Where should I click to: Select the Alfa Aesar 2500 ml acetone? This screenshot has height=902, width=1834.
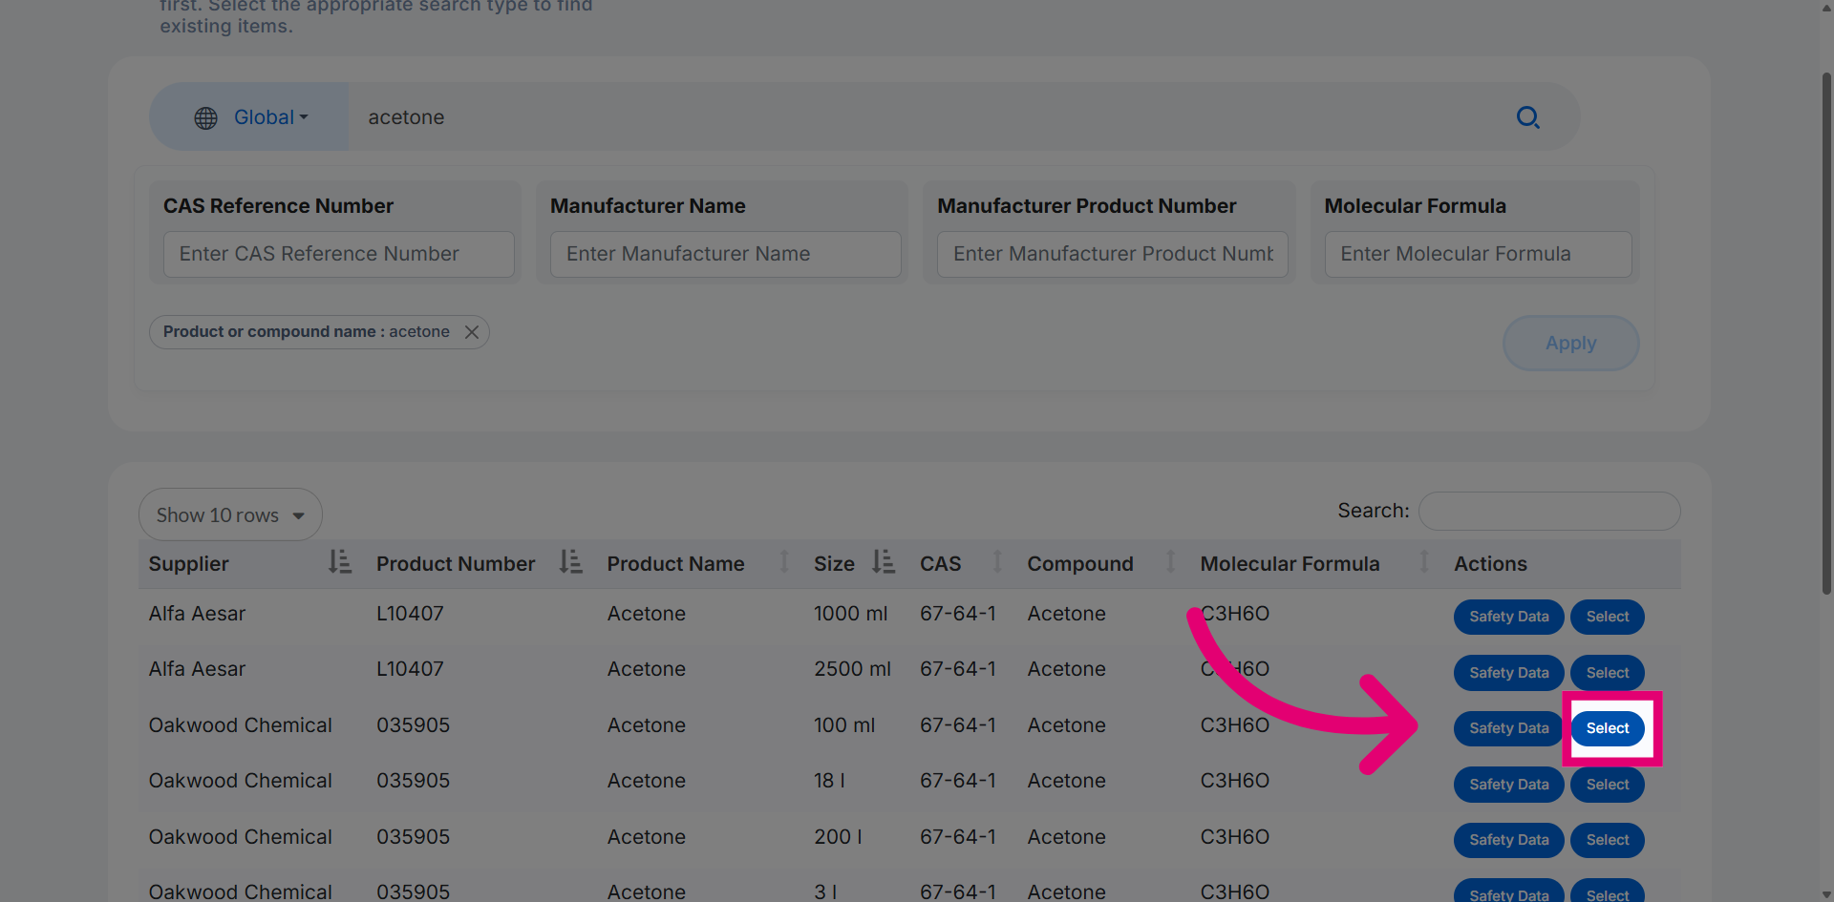point(1608,673)
